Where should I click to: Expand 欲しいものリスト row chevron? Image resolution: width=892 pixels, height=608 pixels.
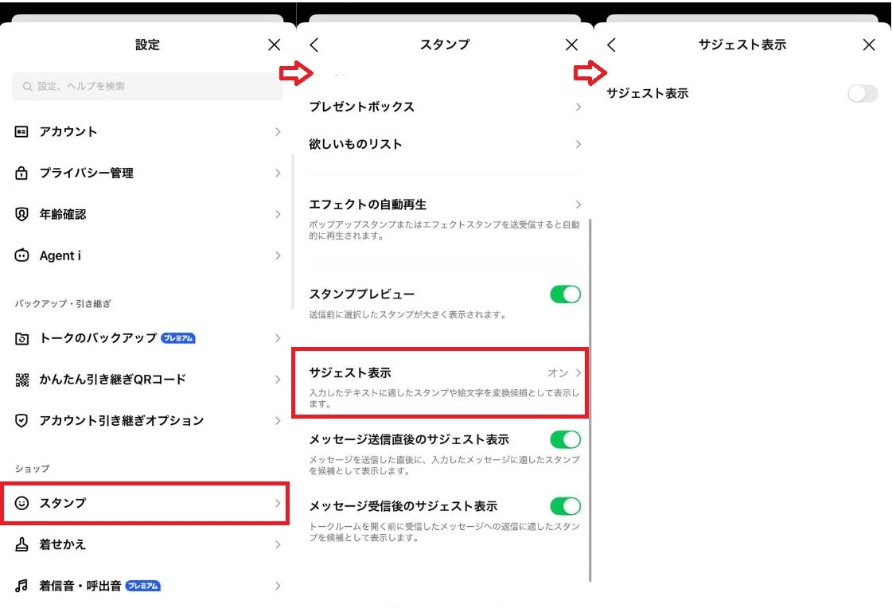[x=578, y=145]
